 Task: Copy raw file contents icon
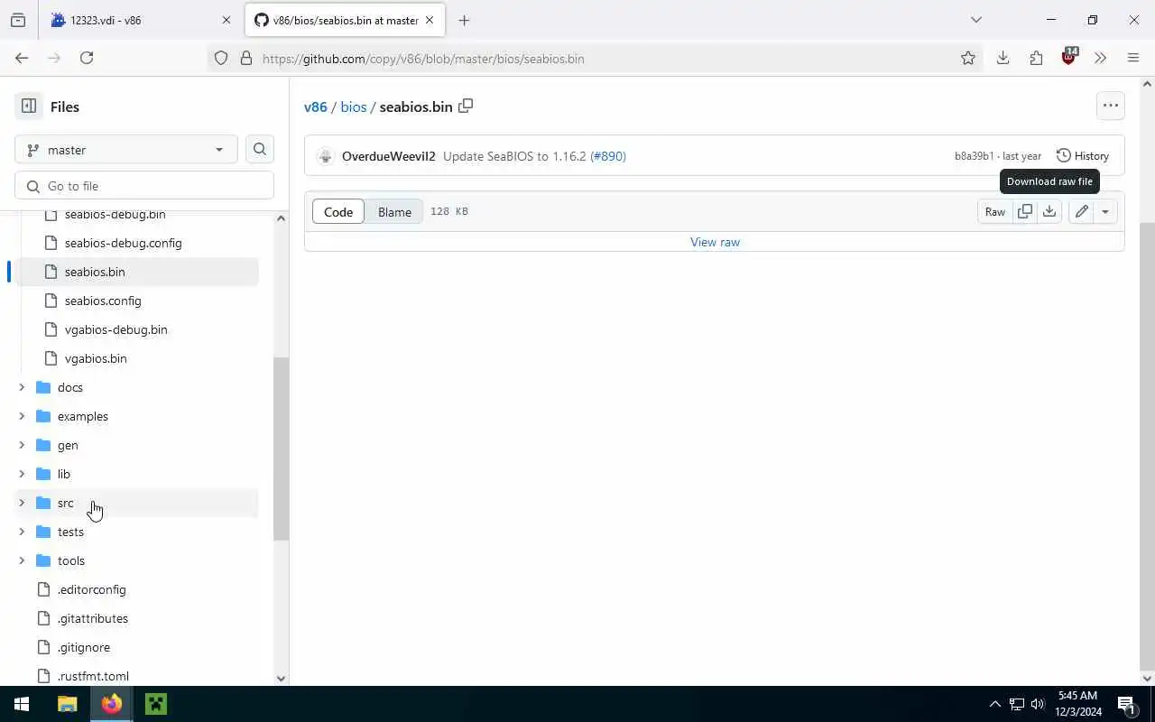pyautogui.click(x=1025, y=211)
